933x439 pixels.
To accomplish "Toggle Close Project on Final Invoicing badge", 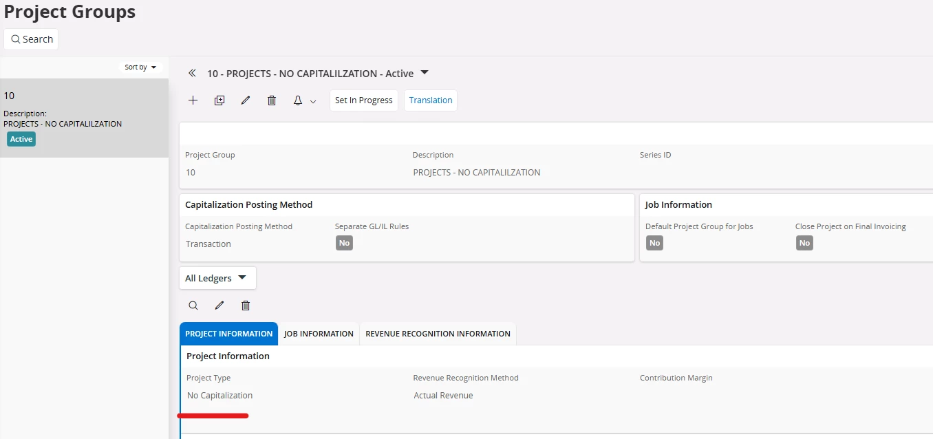I will click(804, 243).
